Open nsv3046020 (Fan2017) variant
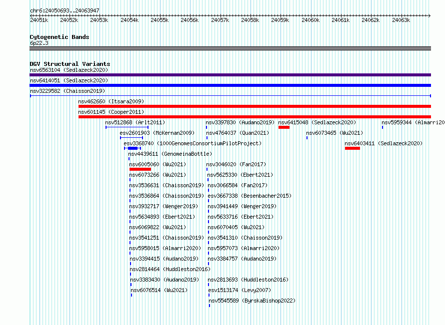Image resolution: width=445 pixels, height=325 pixels. 236,164
